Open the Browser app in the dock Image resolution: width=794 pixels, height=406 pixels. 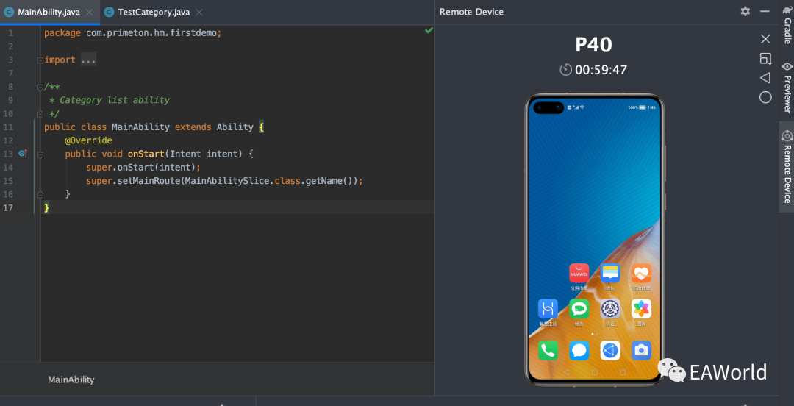[610, 350]
